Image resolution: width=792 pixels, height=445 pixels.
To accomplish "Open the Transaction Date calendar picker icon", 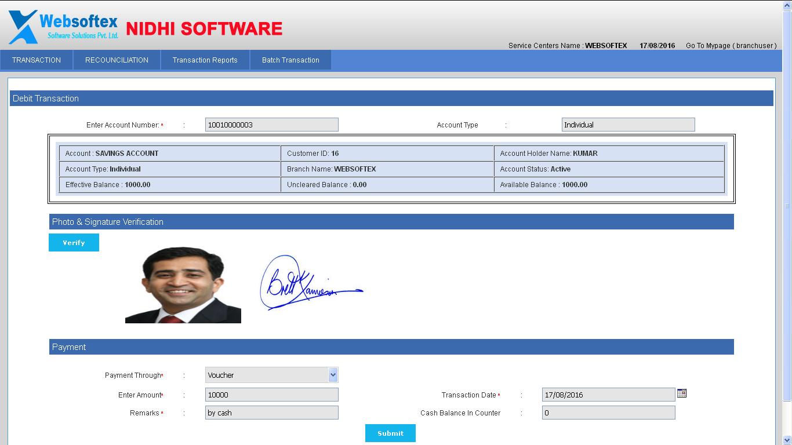I will pyautogui.click(x=682, y=393).
